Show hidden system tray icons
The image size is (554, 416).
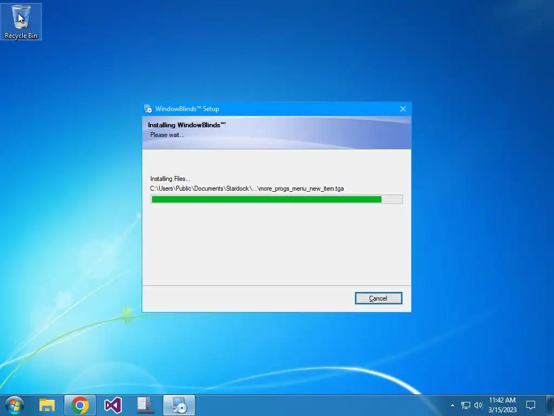click(x=452, y=405)
